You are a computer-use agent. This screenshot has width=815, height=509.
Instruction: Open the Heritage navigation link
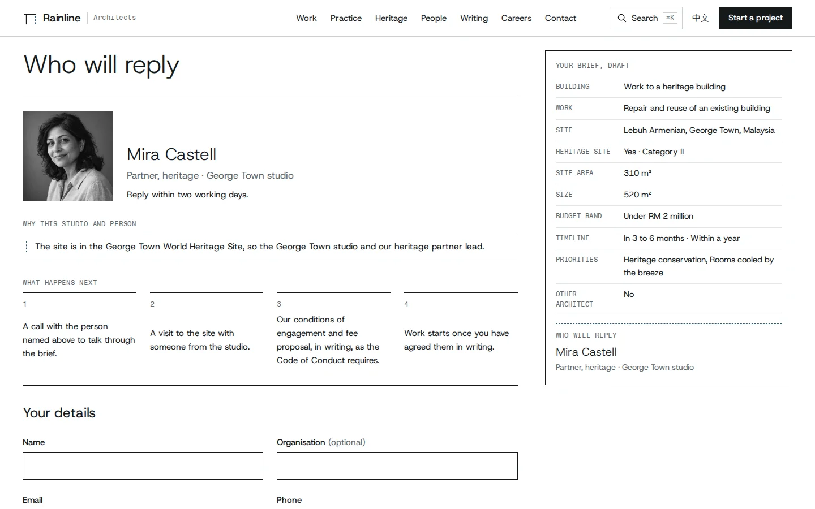[391, 18]
